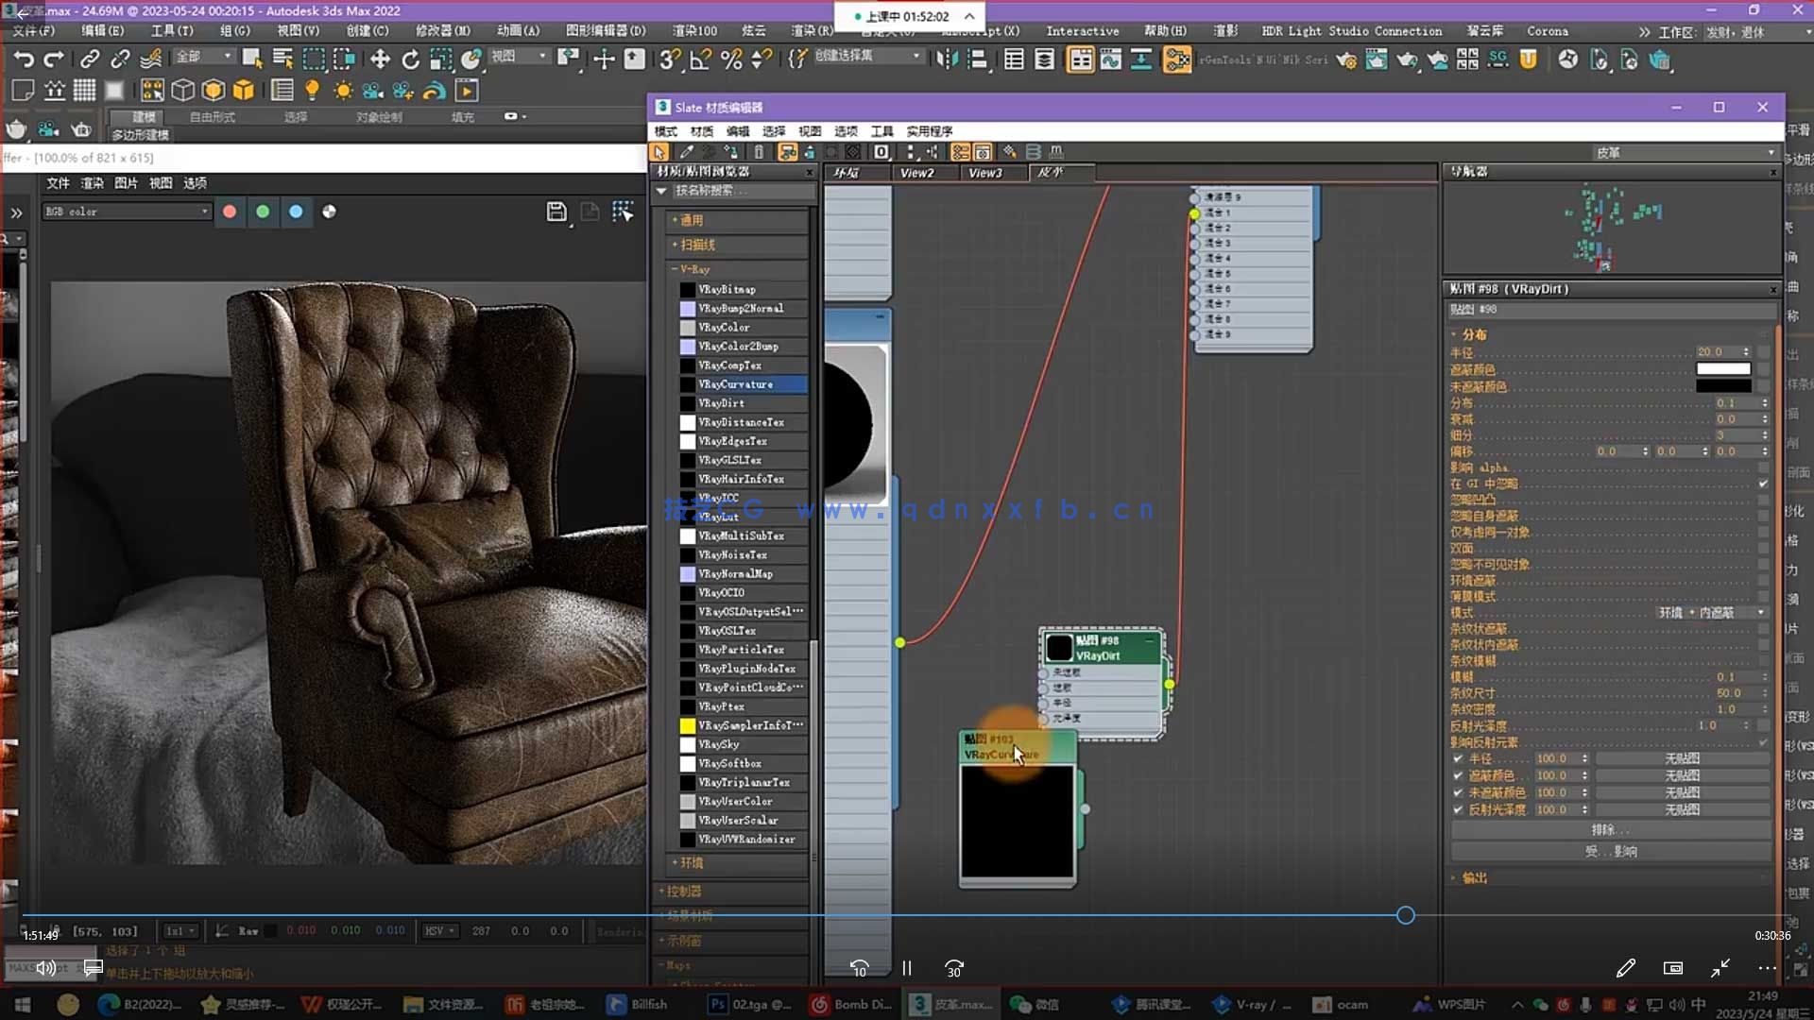Toggle the 半径 map enable checkbox

(x=1458, y=758)
